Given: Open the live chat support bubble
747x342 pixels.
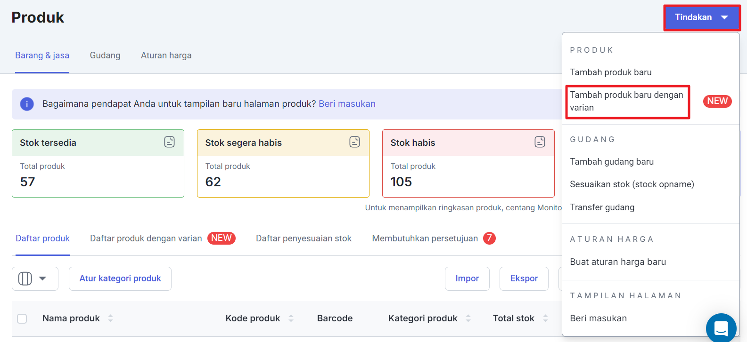Looking at the screenshot, I should click(721, 327).
